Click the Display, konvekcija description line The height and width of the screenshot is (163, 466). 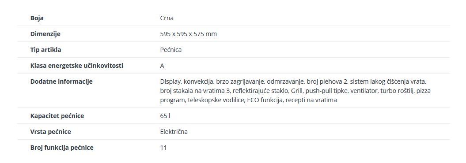pyautogui.click(x=293, y=81)
